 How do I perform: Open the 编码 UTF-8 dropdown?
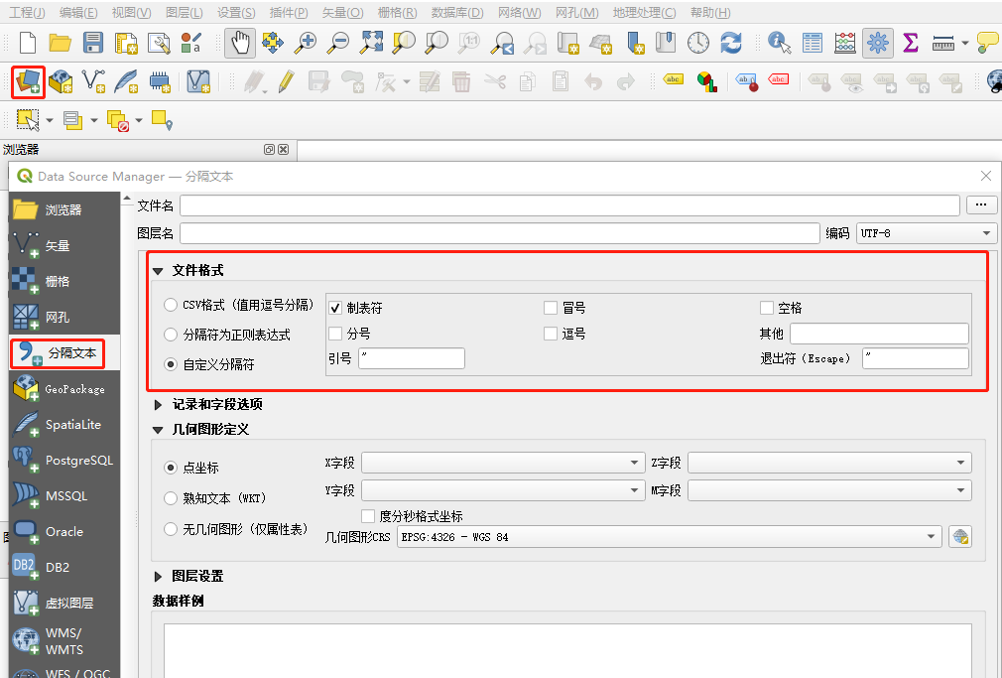pos(926,233)
